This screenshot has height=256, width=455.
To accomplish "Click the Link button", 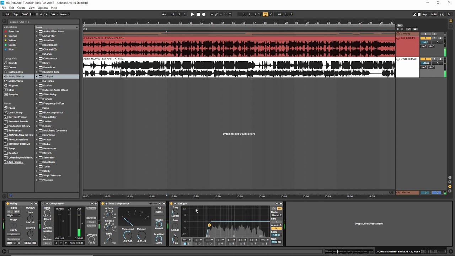I will click(7, 14).
